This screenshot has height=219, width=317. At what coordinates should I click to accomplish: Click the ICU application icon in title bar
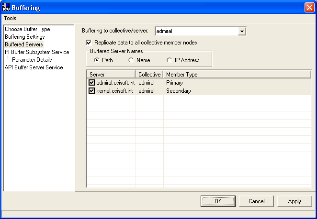coord(6,7)
